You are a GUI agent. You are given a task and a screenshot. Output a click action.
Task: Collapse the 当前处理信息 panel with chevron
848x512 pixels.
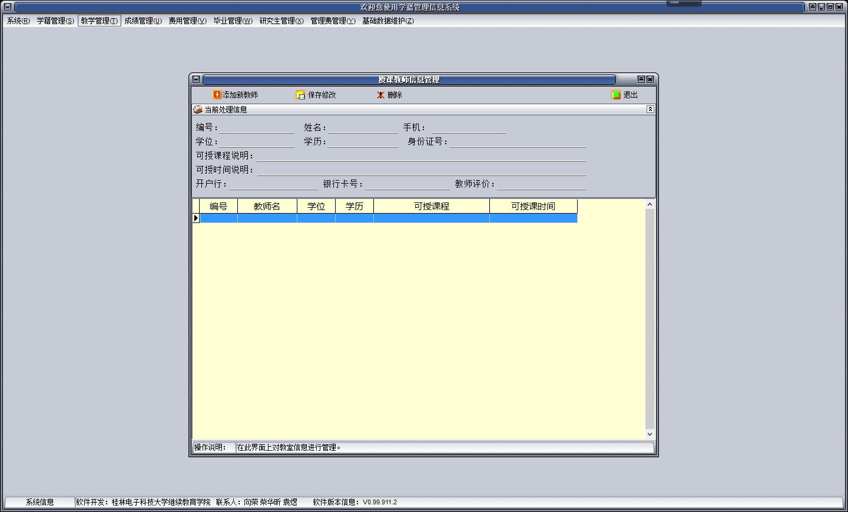[650, 109]
